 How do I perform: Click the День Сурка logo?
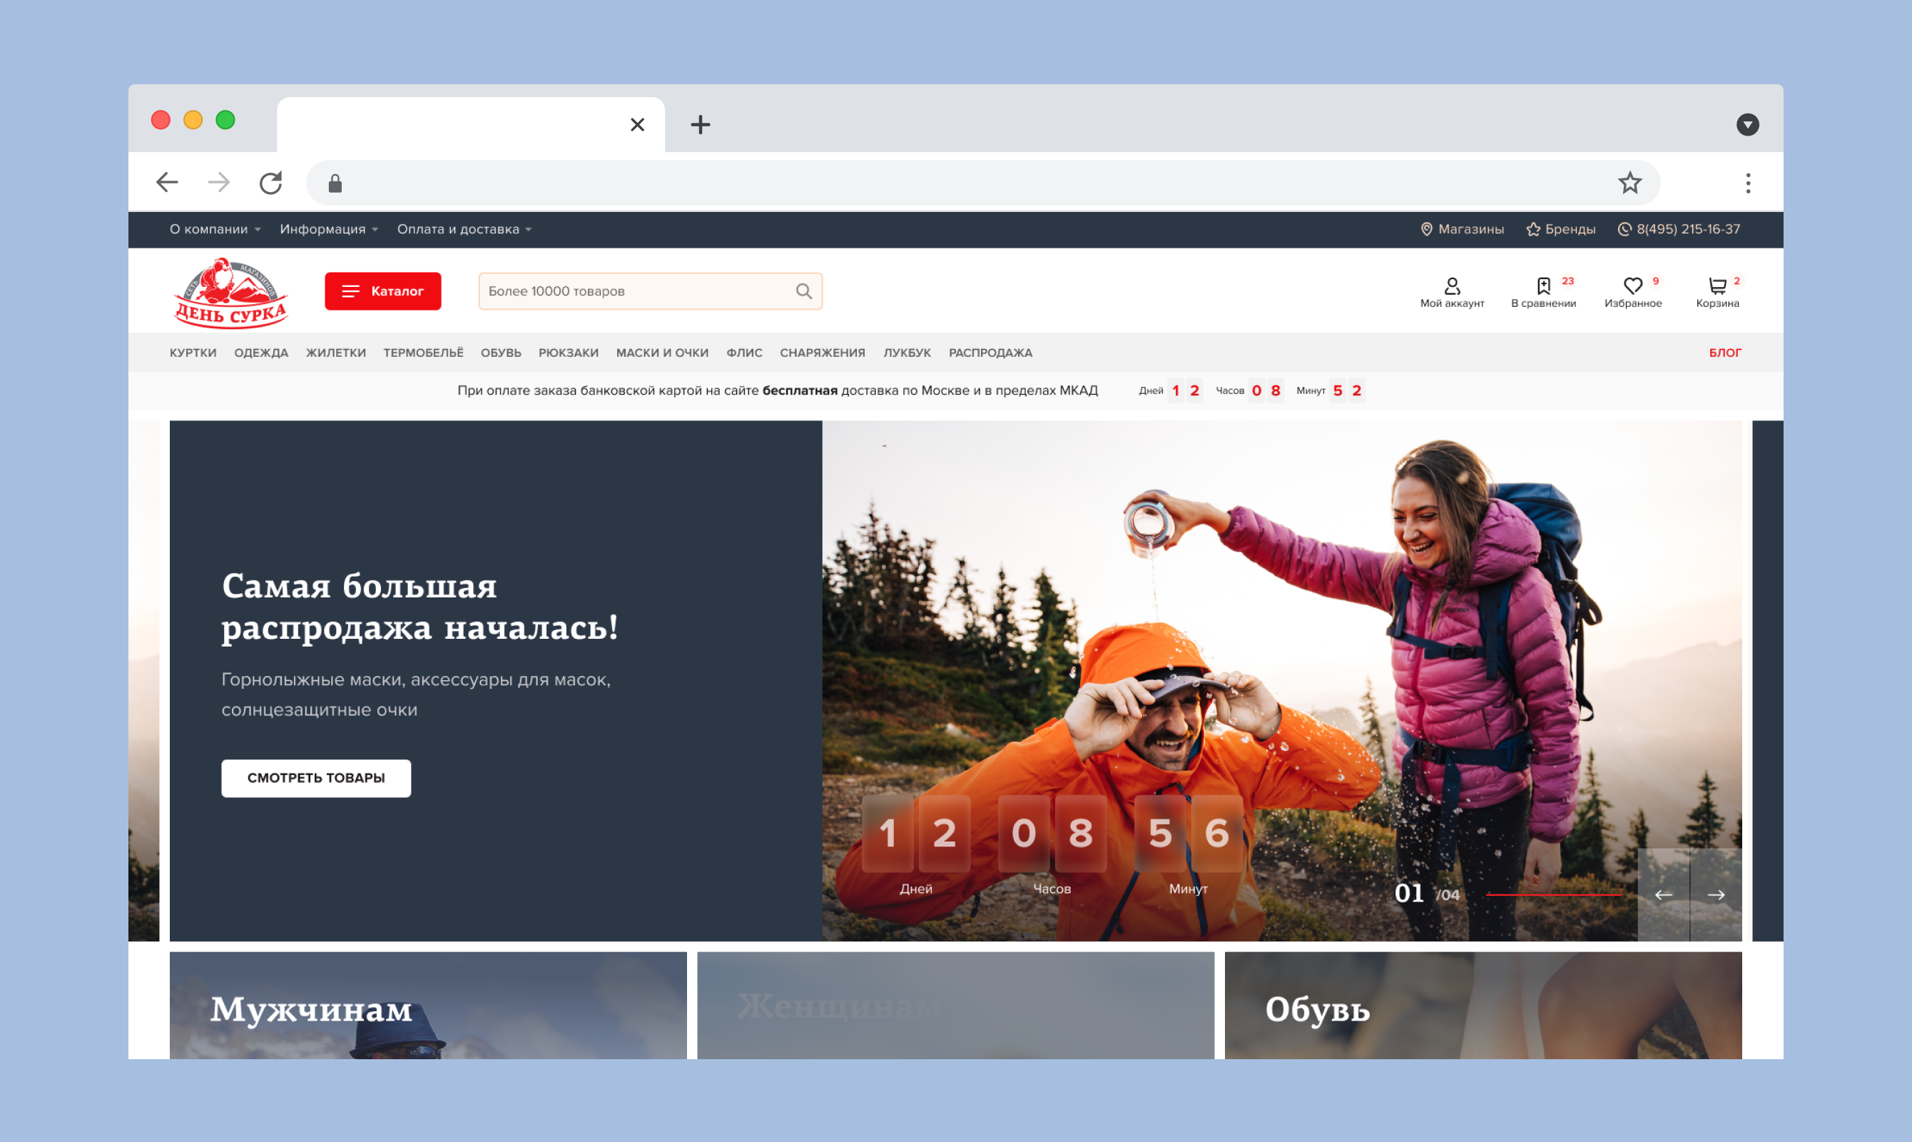[x=230, y=293]
